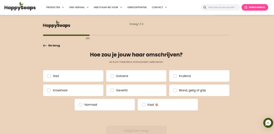This screenshot has height=134, width=274.
Task: Click the left arrow icon beside Ga terug
Action: point(45,46)
